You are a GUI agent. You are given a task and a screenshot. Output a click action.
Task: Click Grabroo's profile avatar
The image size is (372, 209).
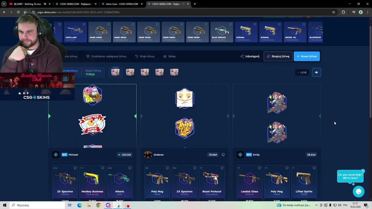pos(148,155)
